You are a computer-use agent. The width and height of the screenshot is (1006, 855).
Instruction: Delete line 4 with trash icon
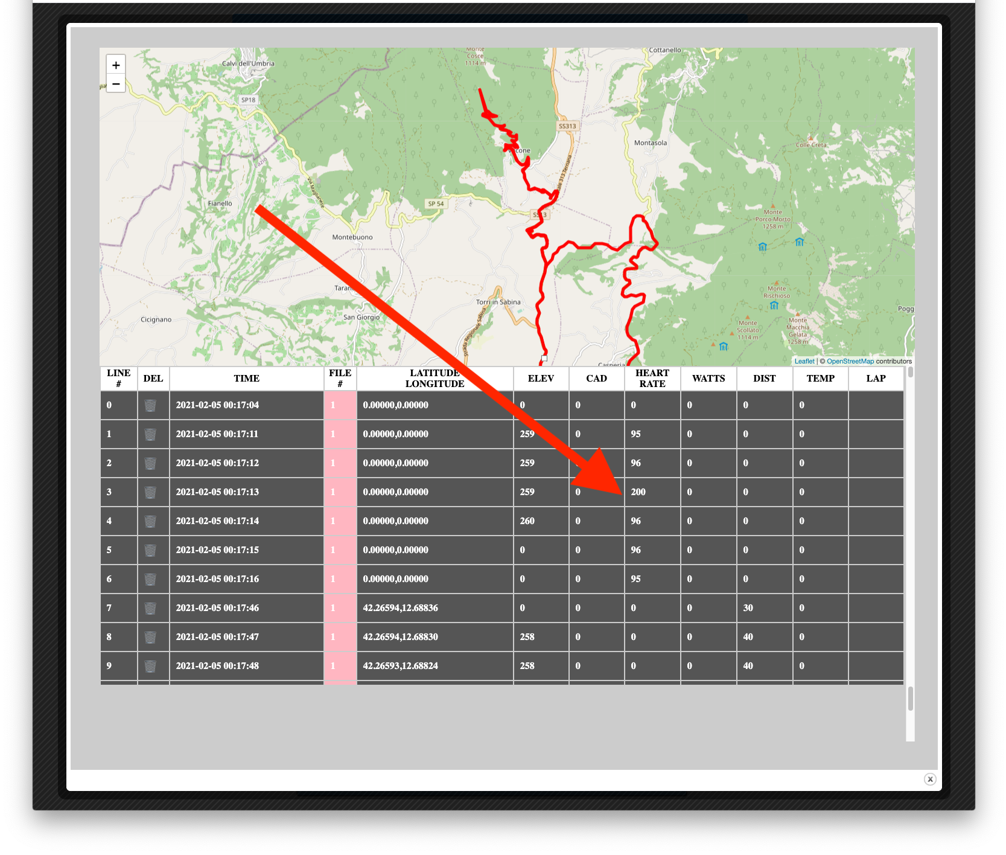coord(150,521)
